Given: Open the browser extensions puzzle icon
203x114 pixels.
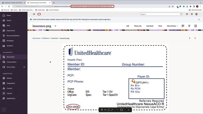Looking at the screenshot, I should click(190, 6).
